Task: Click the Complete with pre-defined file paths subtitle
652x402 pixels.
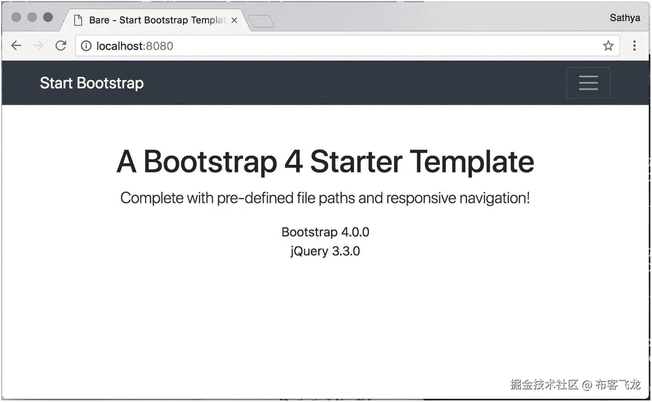Action: [x=325, y=198]
